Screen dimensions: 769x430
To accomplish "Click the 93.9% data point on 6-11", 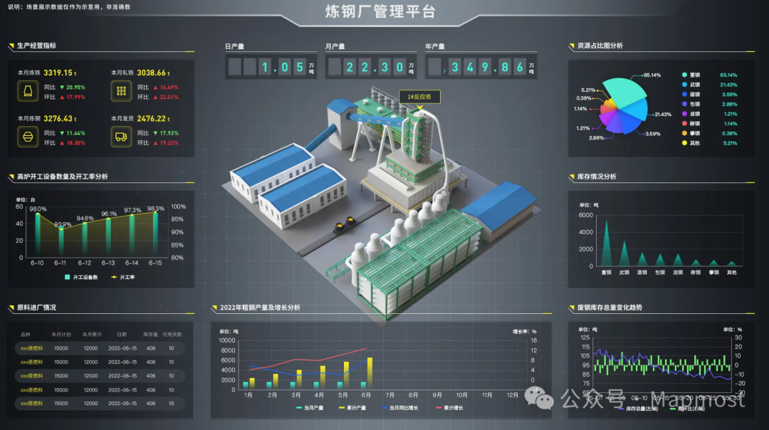I will point(61,228).
